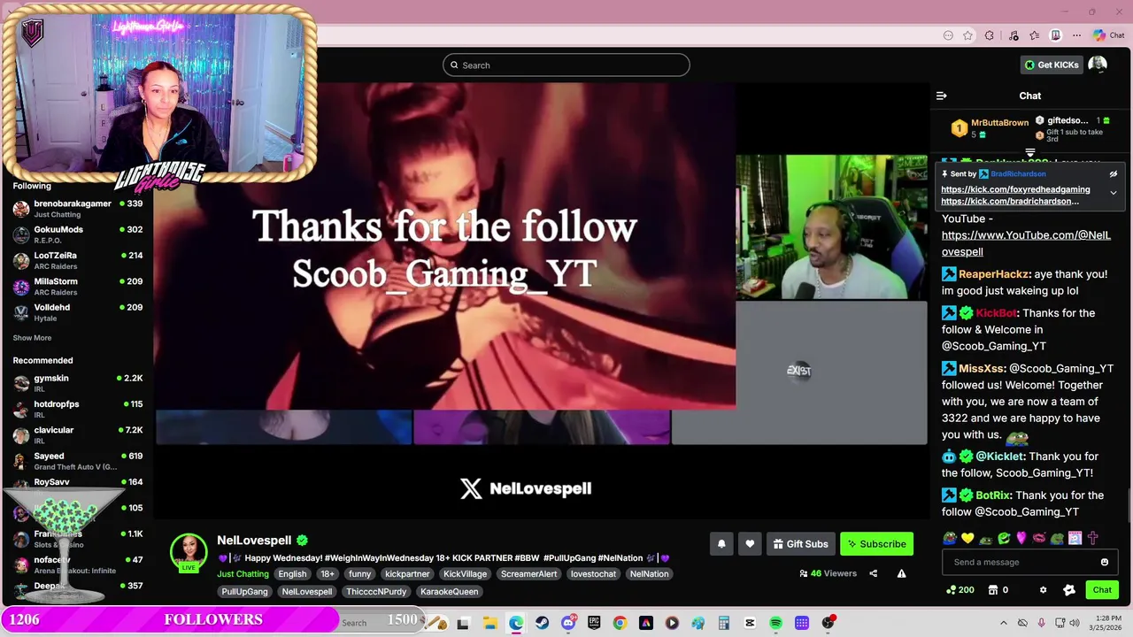Report stream using warning triangle icon
This screenshot has height=637, width=1133.
coord(901,573)
